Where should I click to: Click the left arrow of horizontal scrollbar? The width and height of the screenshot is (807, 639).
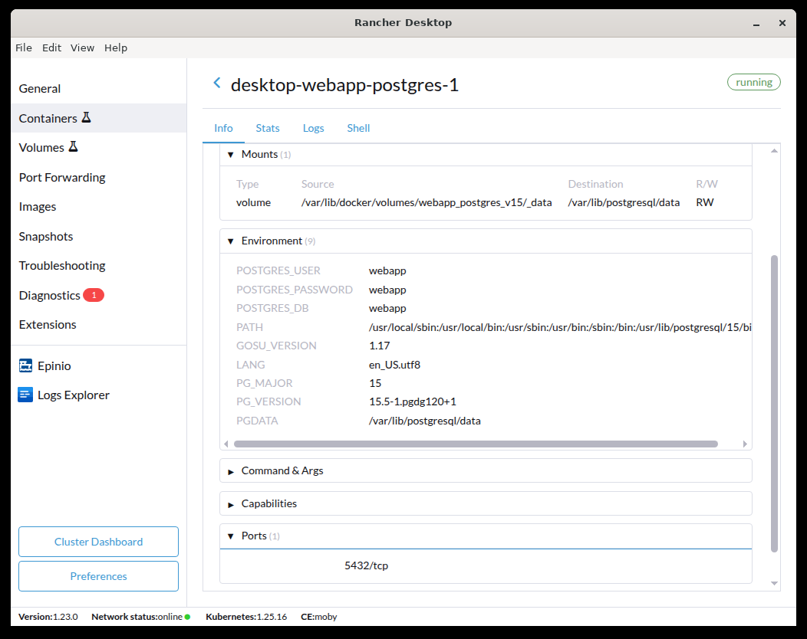click(226, 444)
